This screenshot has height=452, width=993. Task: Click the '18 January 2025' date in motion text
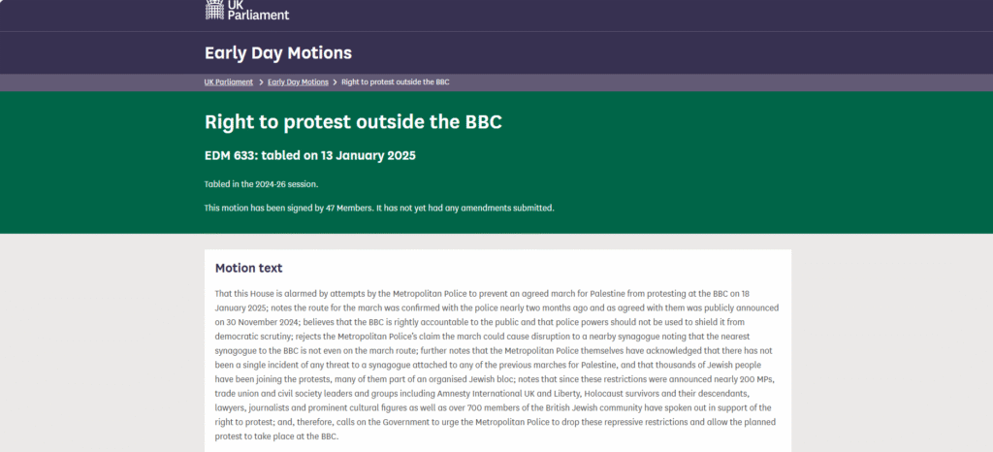click(x=765, y=293)
